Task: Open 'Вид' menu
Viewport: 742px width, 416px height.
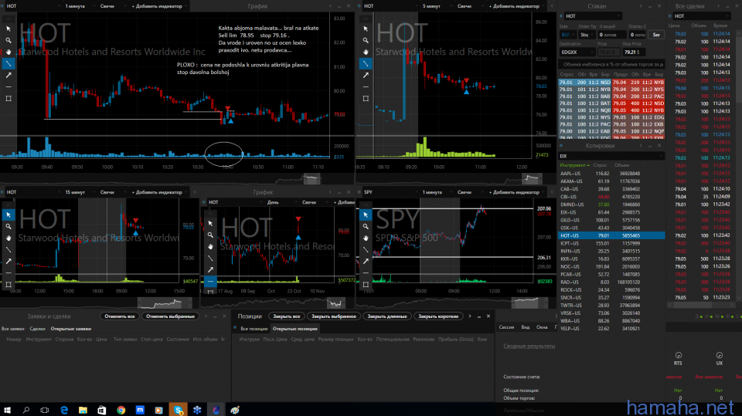Action: click(526, 327)
